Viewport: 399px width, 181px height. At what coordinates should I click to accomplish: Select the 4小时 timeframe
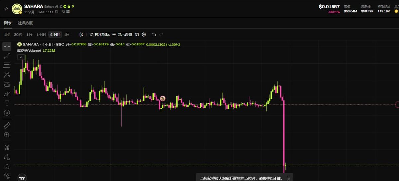click(x=55, y=34)
